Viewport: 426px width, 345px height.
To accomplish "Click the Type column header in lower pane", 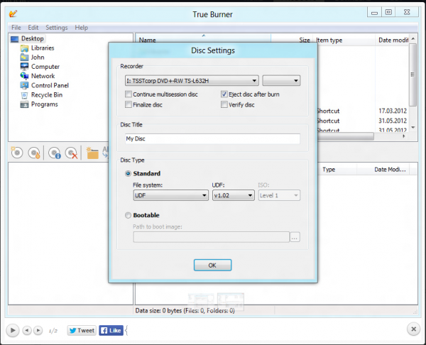I will [337, 170].
